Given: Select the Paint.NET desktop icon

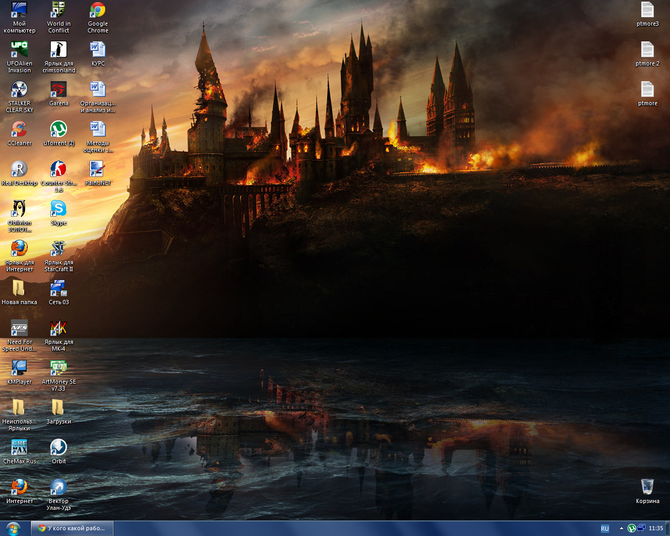Looking at the screenshot, I should pyautogui.click(x=97, y=170).
